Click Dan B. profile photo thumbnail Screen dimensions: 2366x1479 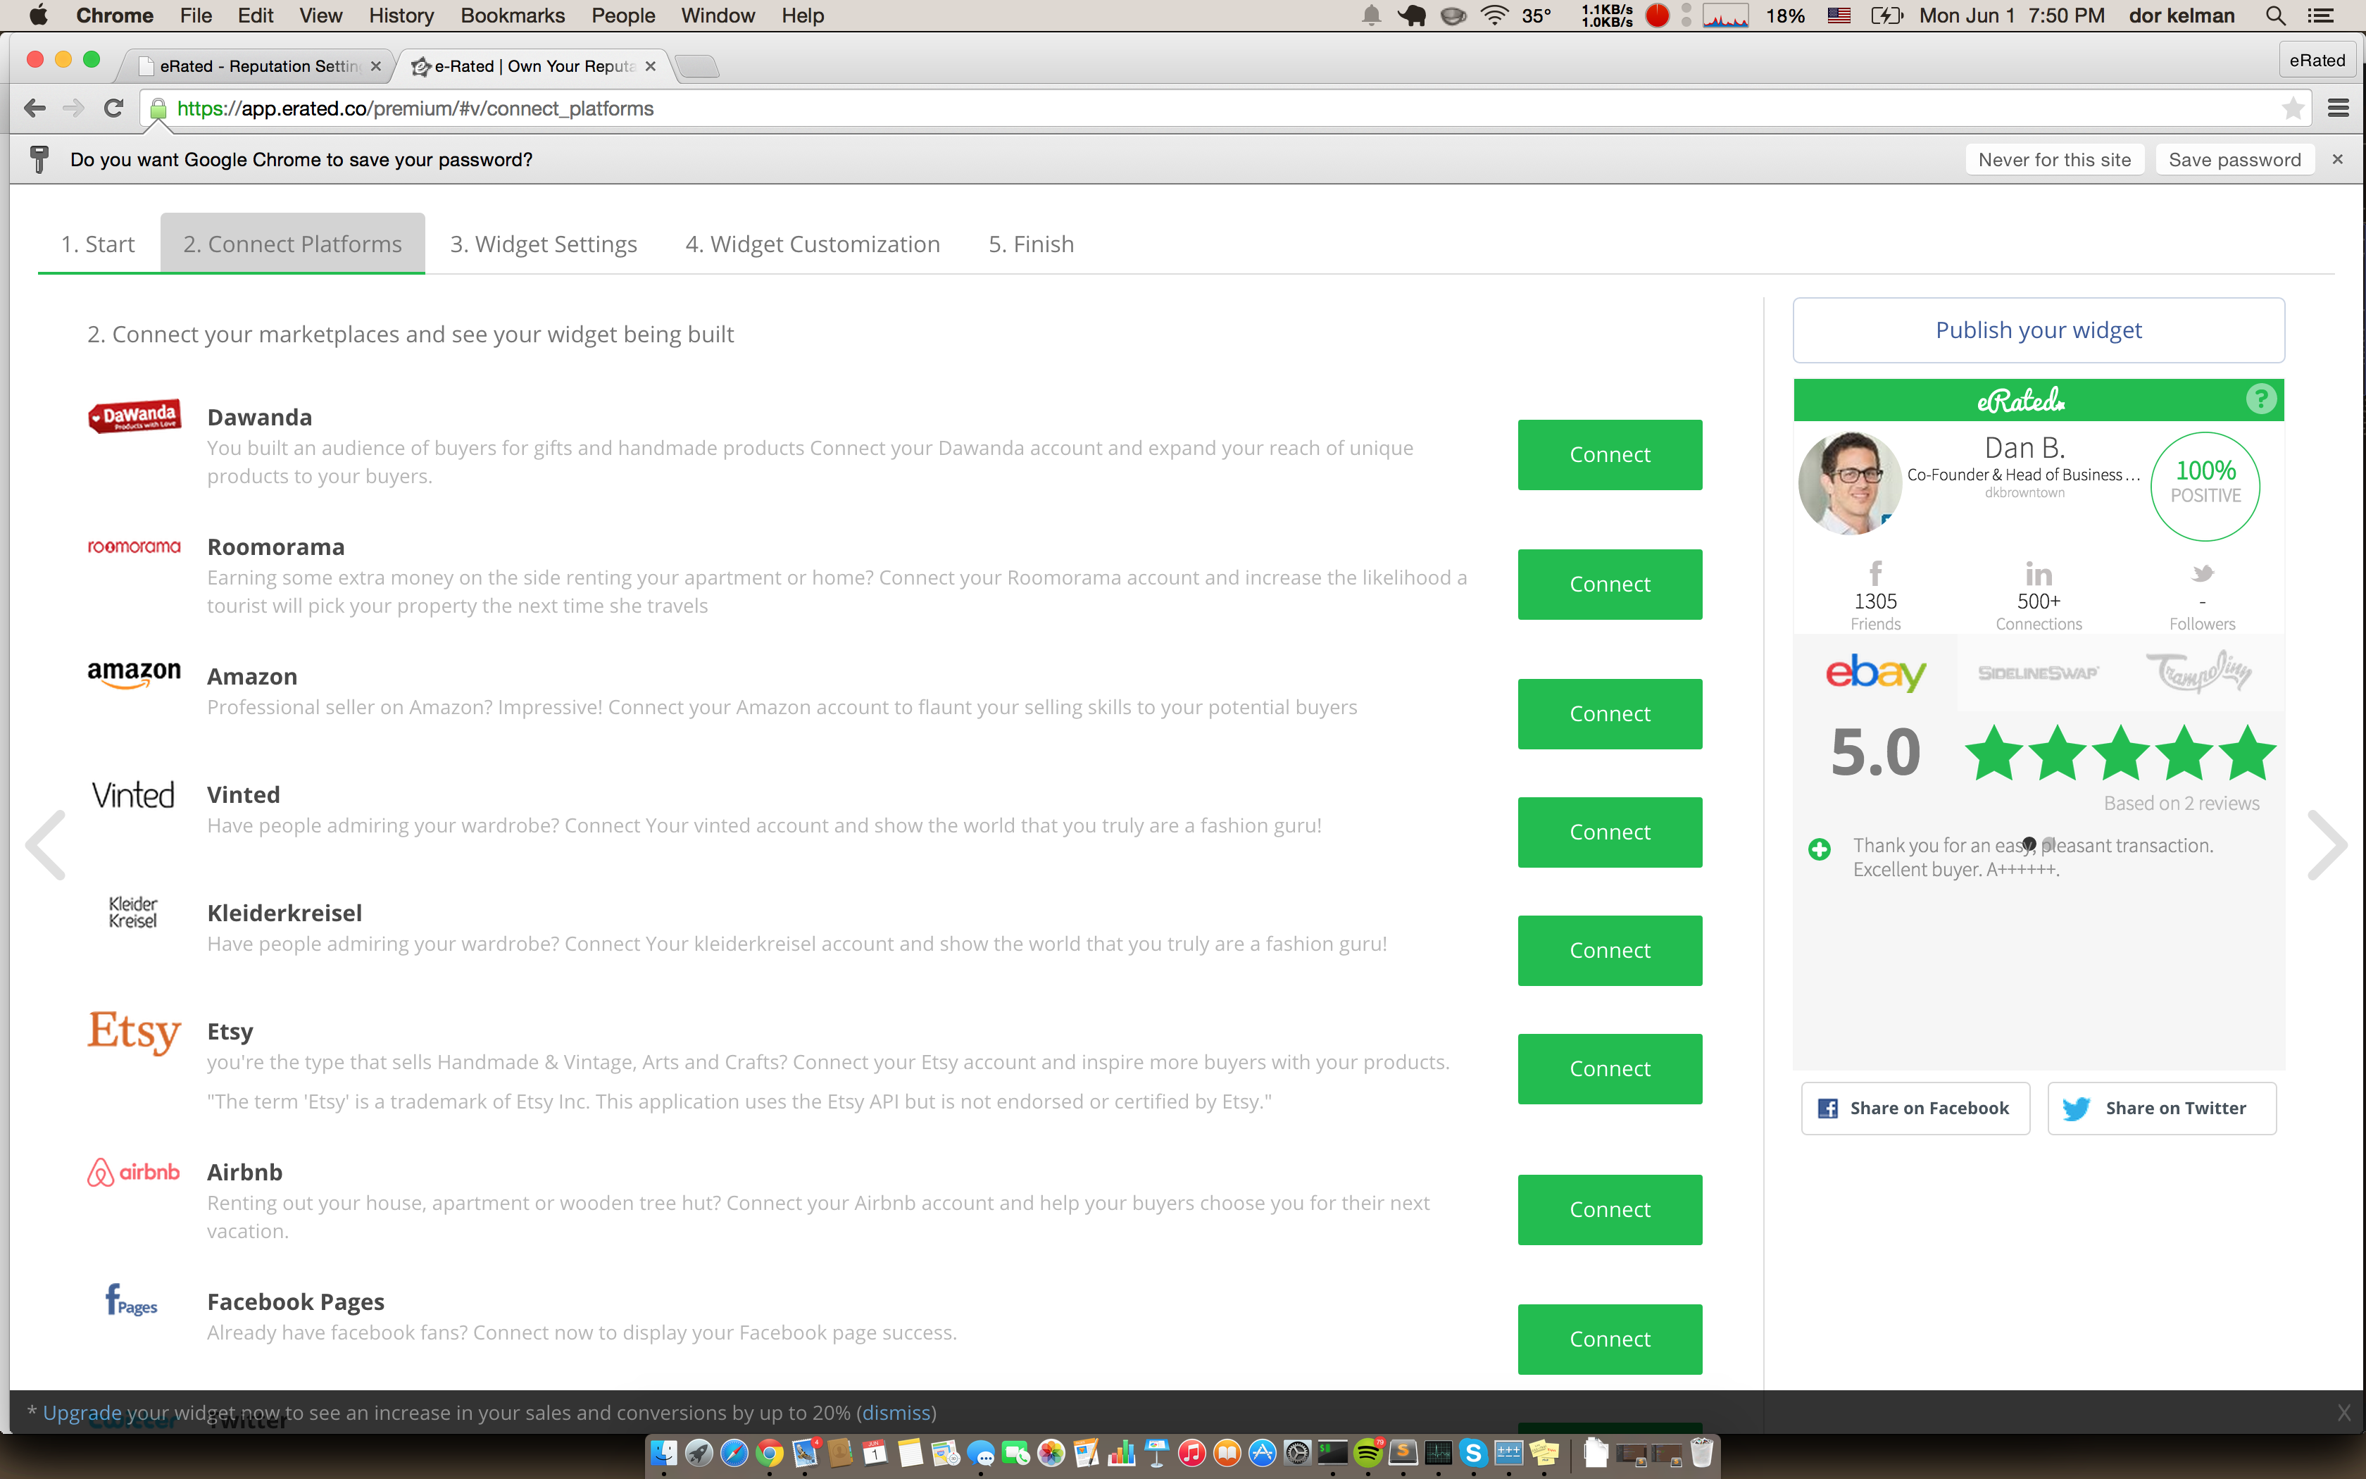point(1850,485)
